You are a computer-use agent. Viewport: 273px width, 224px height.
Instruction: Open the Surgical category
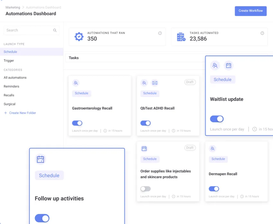(x=10, y=104)
